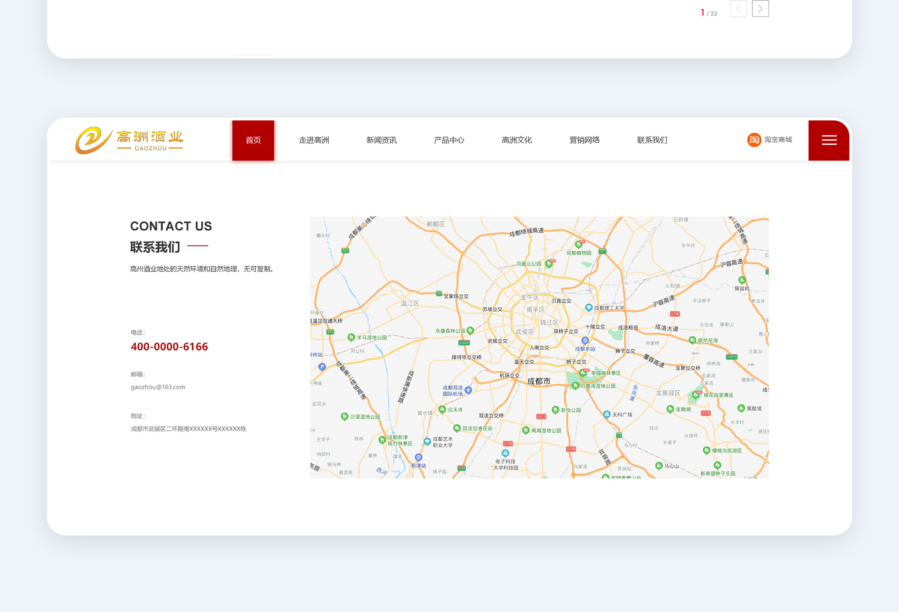Click the Shuangliu airport marker on map
899x612 pixels.
pos(468,390)
